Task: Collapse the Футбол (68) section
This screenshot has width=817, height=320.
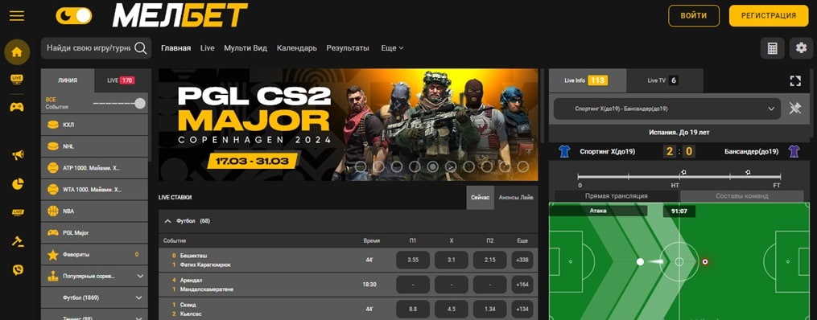Action: pyautogui.click(x=167, y=221)
